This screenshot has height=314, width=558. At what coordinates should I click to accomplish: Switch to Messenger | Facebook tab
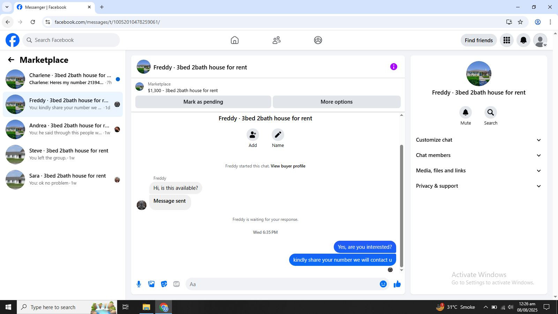pyautogui.click(x=54, y=7)
